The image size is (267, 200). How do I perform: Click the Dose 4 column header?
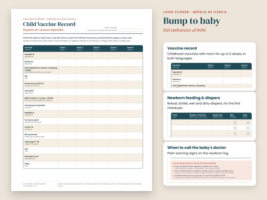(x=113, y=48)
